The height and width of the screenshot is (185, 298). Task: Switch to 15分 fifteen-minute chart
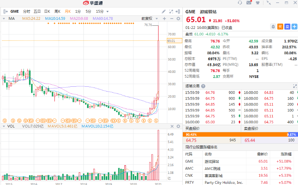(100, 11)
